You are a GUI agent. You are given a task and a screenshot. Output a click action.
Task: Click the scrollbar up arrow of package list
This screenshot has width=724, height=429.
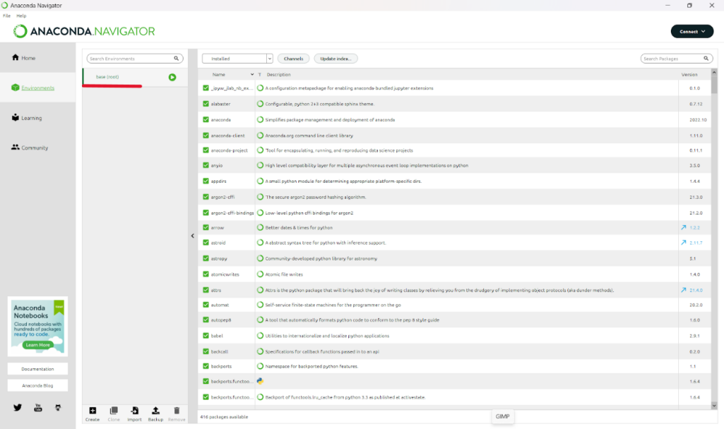pyautogui.click(x=714, y=73)
